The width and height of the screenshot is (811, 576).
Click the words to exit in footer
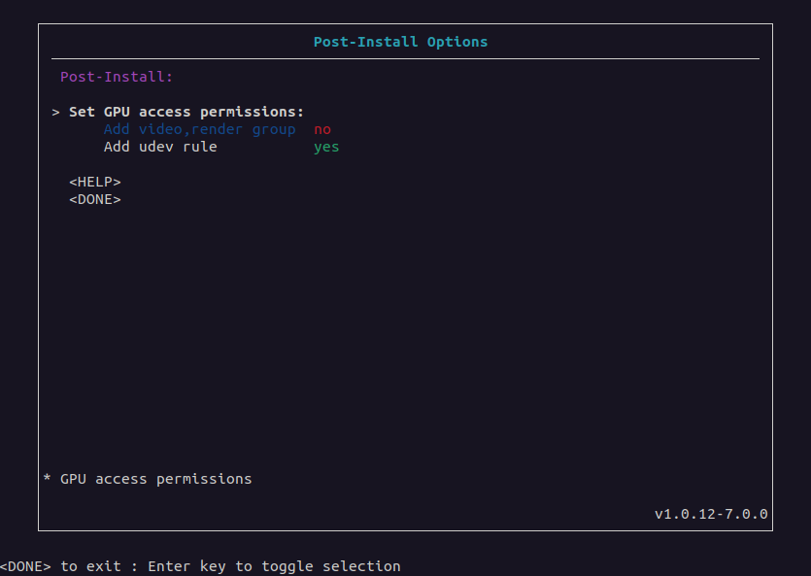click(91, 566)
